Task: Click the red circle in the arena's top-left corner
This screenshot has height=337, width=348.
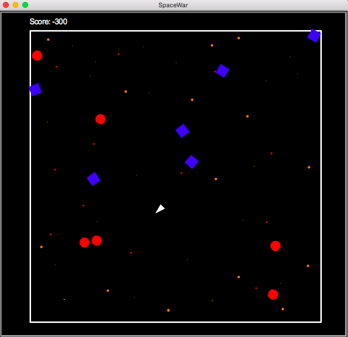Action: point(37,55)
